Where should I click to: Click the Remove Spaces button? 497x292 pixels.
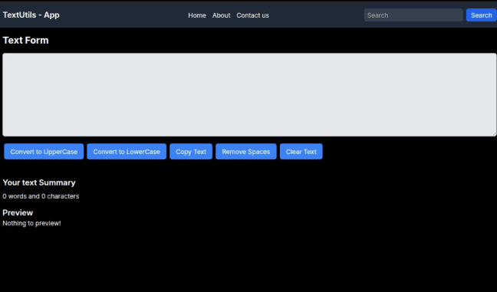click(x=246, y=152)
